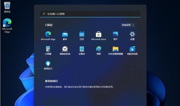
Task: Open Microsoft Store pinned app
Action: (x=98, y=36)
